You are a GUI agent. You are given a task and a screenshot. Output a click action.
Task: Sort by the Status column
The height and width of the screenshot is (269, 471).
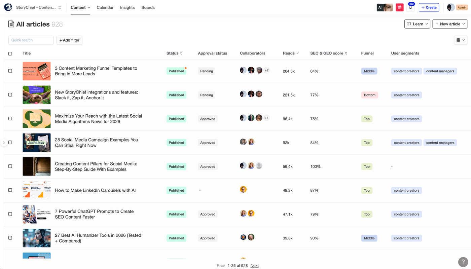click(x=174, y=53)
